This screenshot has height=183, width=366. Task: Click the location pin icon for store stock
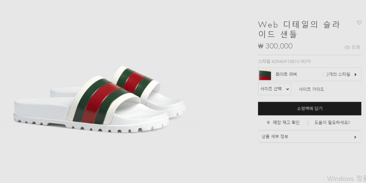coord(268,123)
